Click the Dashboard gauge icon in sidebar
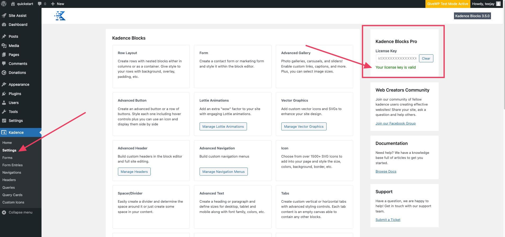The width and height of the screenshot is (505, 237). coord(4,25)
